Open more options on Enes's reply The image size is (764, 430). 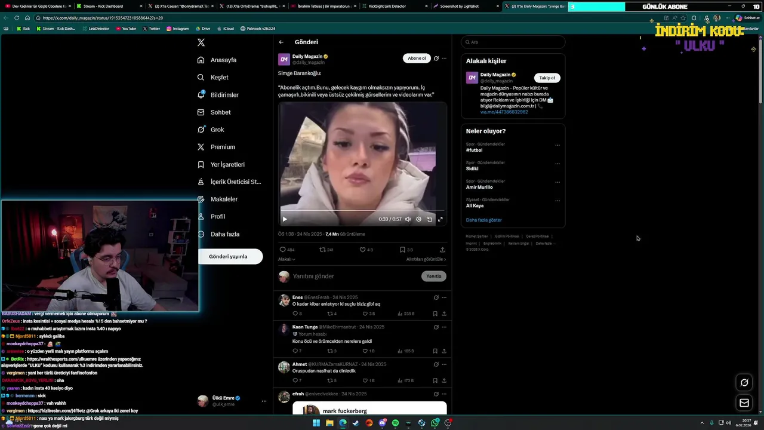click(444, 297)
